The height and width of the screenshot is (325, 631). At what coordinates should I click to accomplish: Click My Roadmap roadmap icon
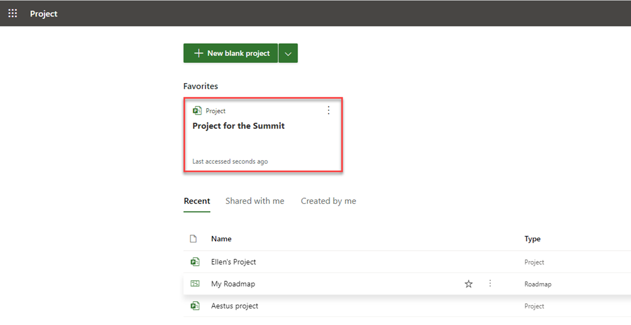point(195,284)
